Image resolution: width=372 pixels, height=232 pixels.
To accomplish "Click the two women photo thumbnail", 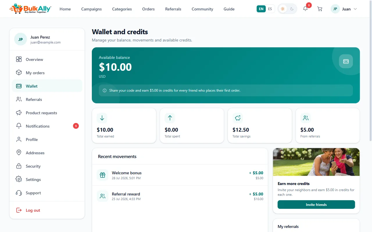I will tap(316, 162).
